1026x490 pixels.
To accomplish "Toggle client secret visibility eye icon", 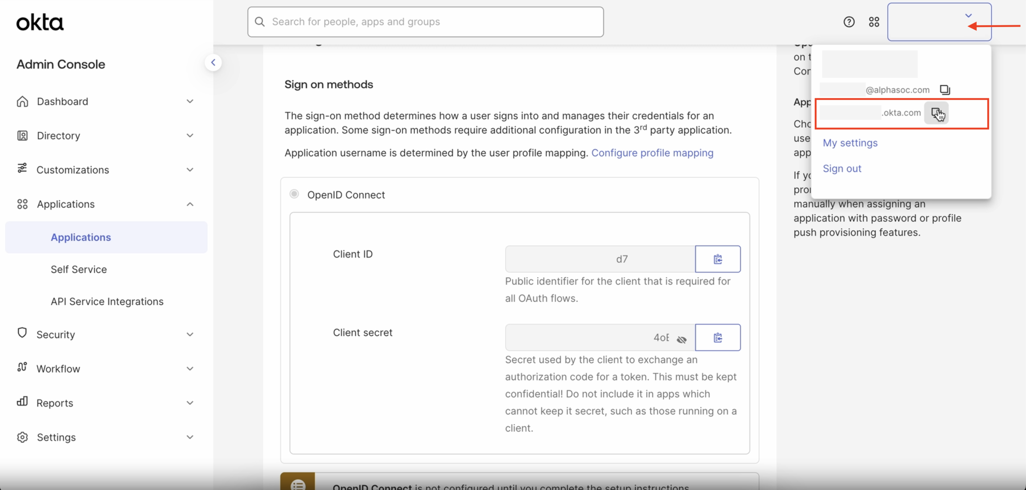I will (682, 339).
